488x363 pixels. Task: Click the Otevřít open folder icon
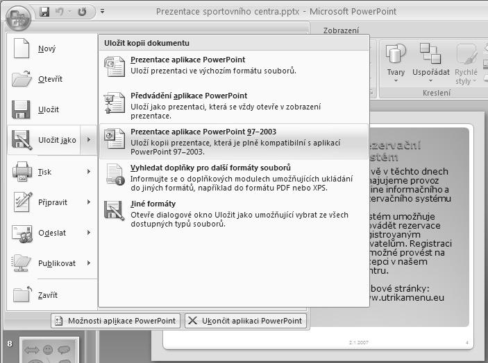[22, 78]
